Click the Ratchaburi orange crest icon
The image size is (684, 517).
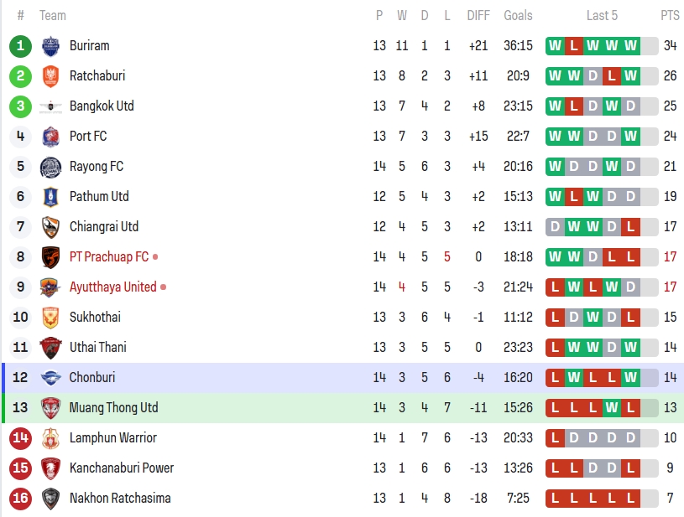(x=50, y=75)
